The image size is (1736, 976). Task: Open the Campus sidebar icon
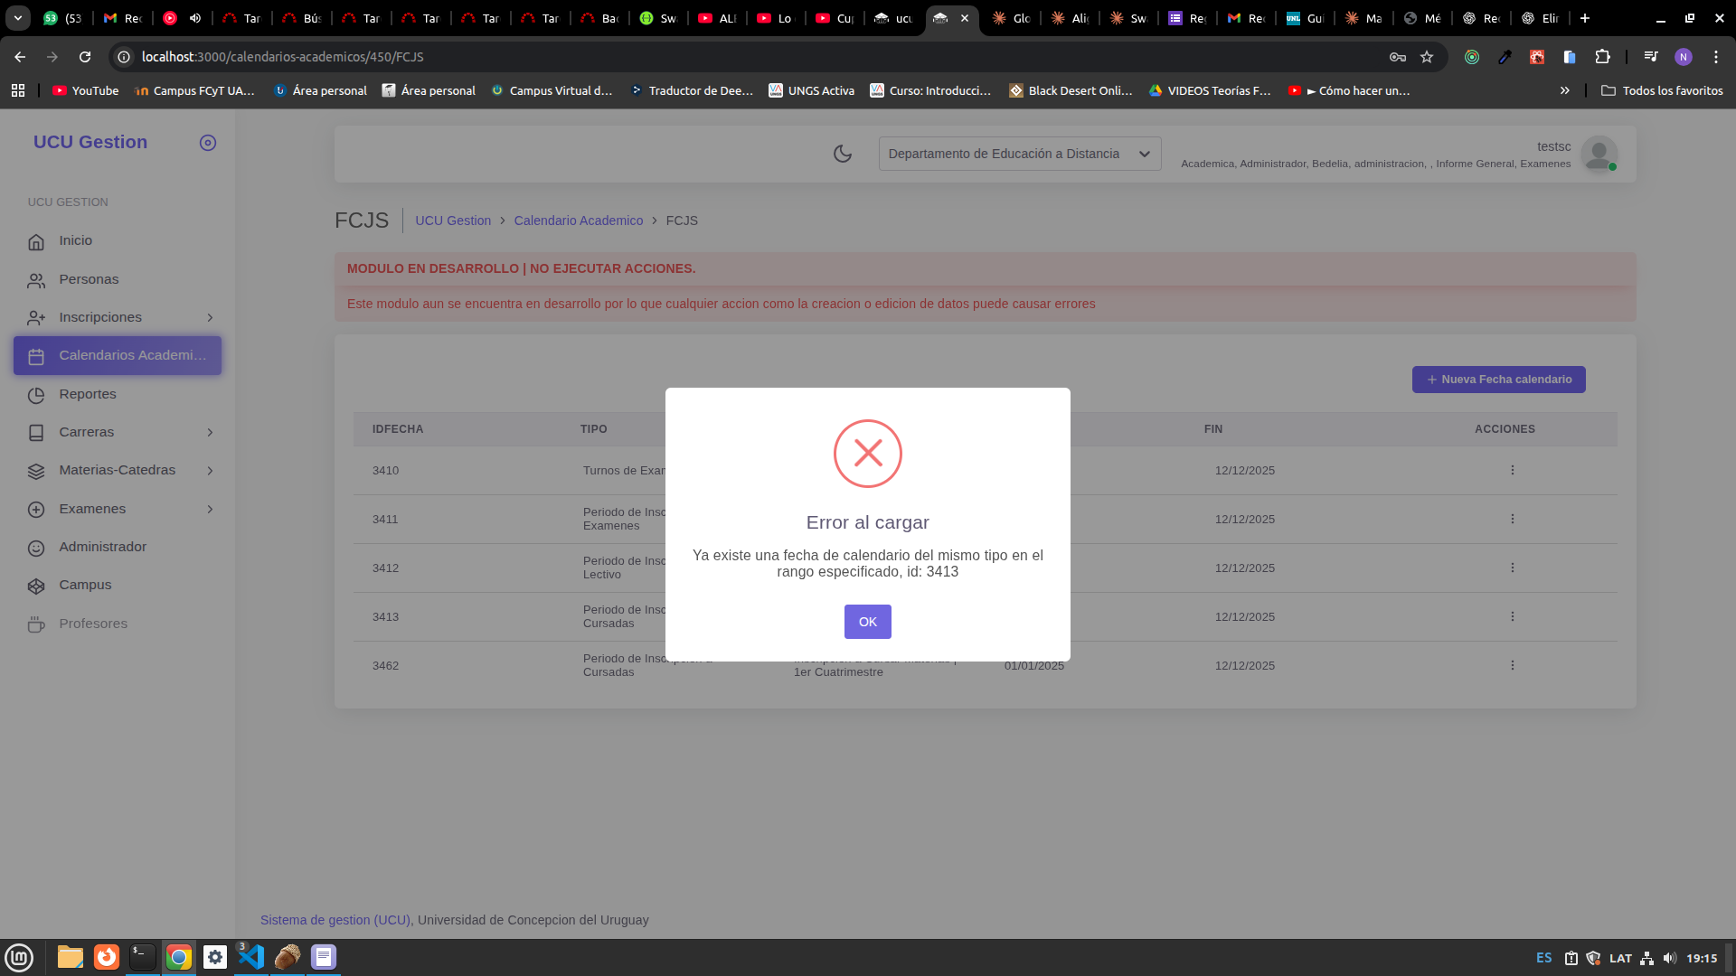point(36,586)
